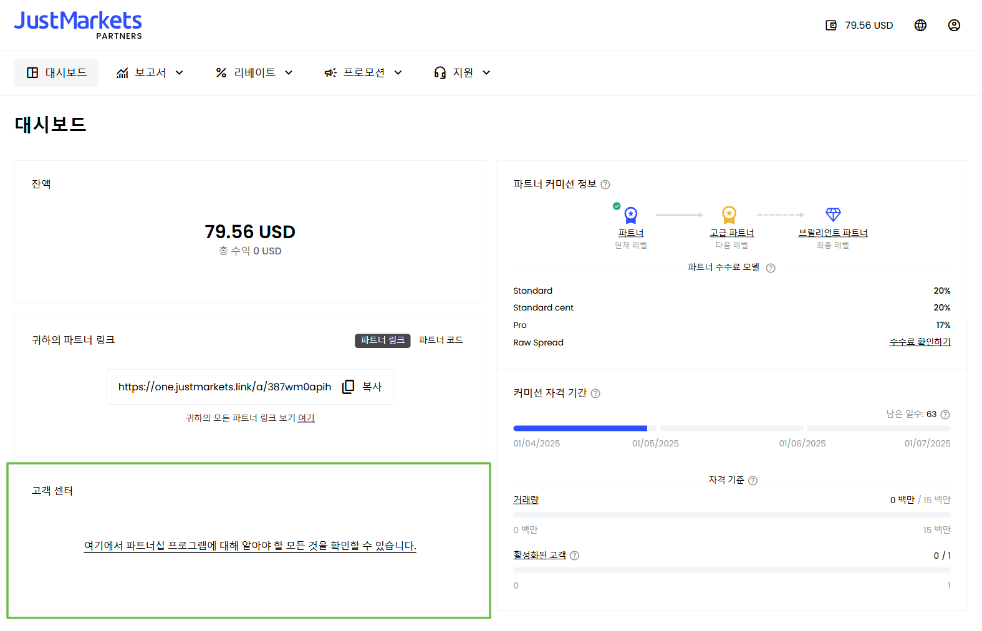This screenshot has height=631, width=982.
Task: Click help icon next to 파트너 수수료 모델
Action: [771, 268]
